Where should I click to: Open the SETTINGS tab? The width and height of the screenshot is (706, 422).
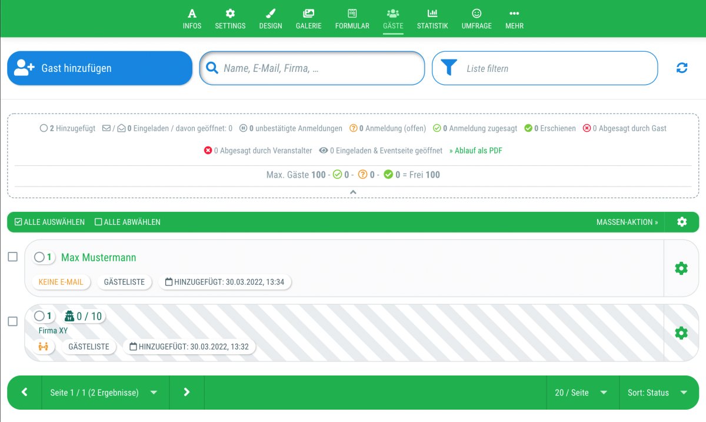[230, 19]
